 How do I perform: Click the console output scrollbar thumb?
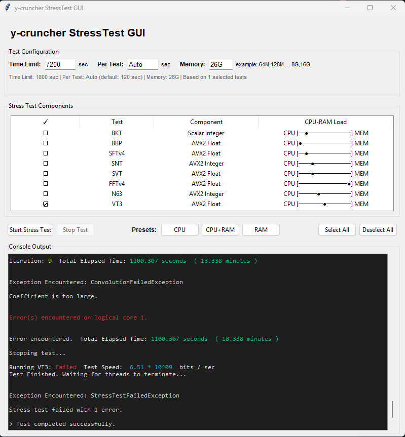pos(392,409)
